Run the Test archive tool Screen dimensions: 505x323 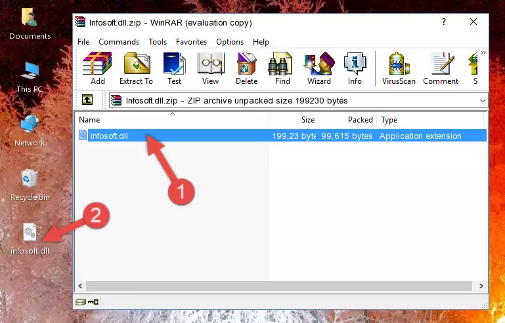(174, 68)
